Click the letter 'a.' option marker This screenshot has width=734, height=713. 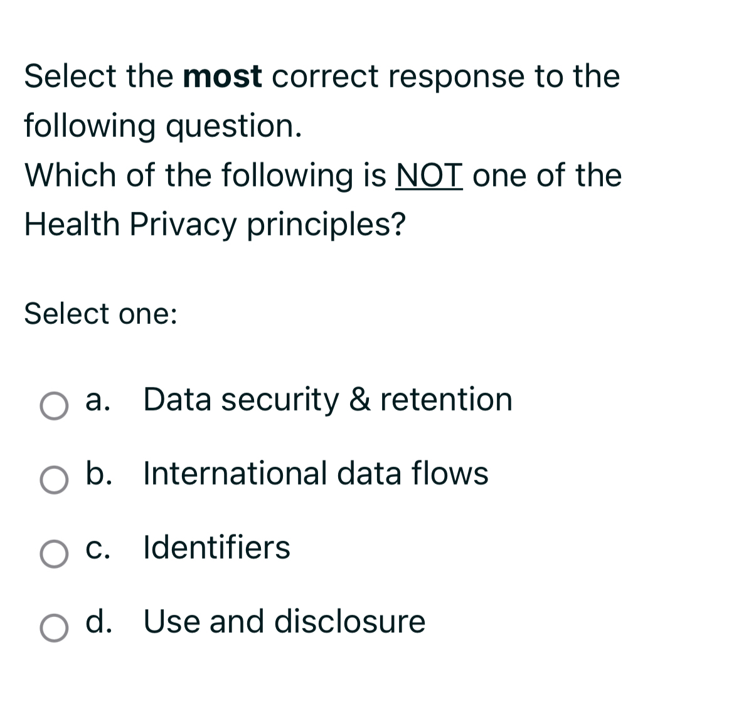pyautogui.click(x=98, y=400)
